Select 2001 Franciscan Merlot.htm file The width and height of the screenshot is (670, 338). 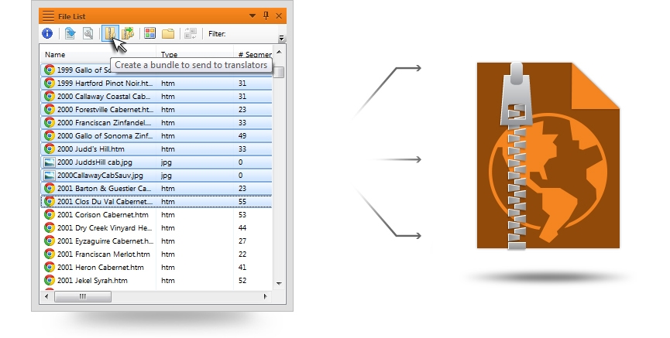(156, 254)
